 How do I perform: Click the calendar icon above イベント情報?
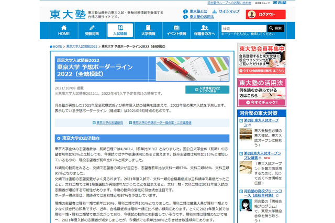coord(176,28)
